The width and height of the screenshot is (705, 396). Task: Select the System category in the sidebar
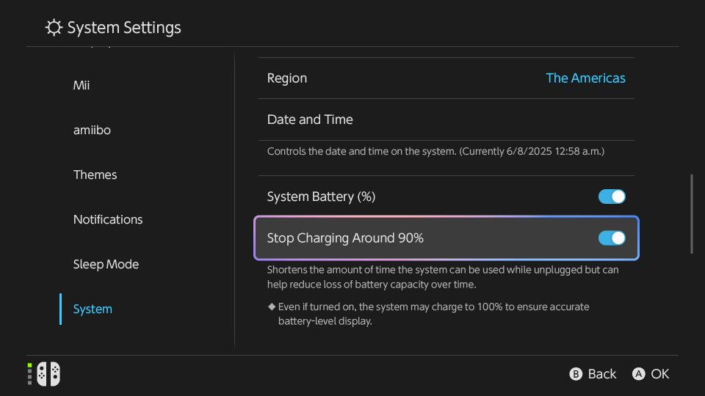point(93,309)
